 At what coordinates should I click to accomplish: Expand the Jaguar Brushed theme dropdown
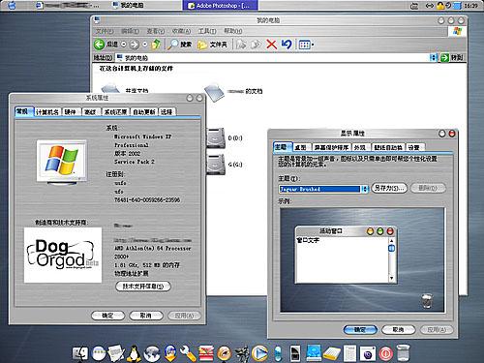365,189
